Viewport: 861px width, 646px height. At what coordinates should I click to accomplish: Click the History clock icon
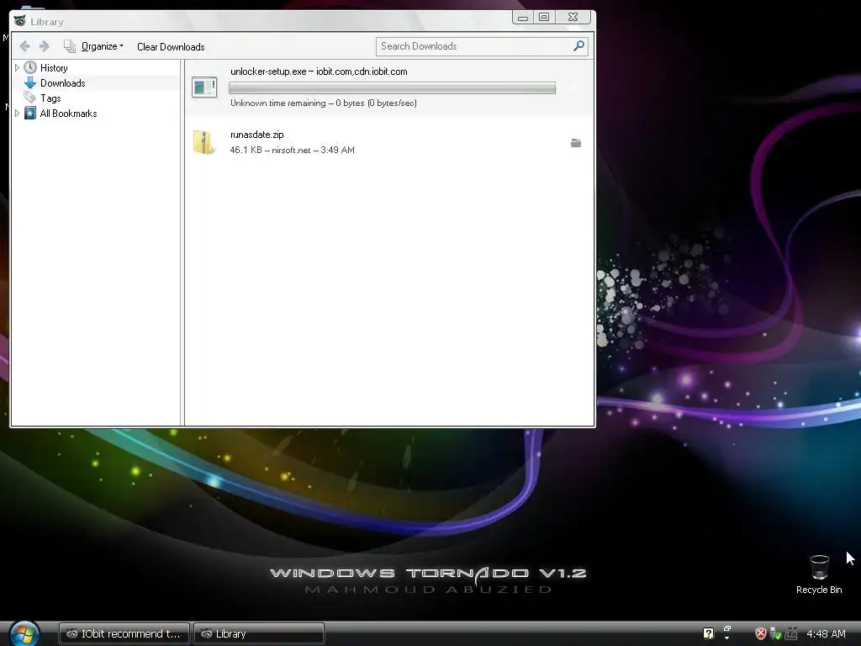point(30,67)
